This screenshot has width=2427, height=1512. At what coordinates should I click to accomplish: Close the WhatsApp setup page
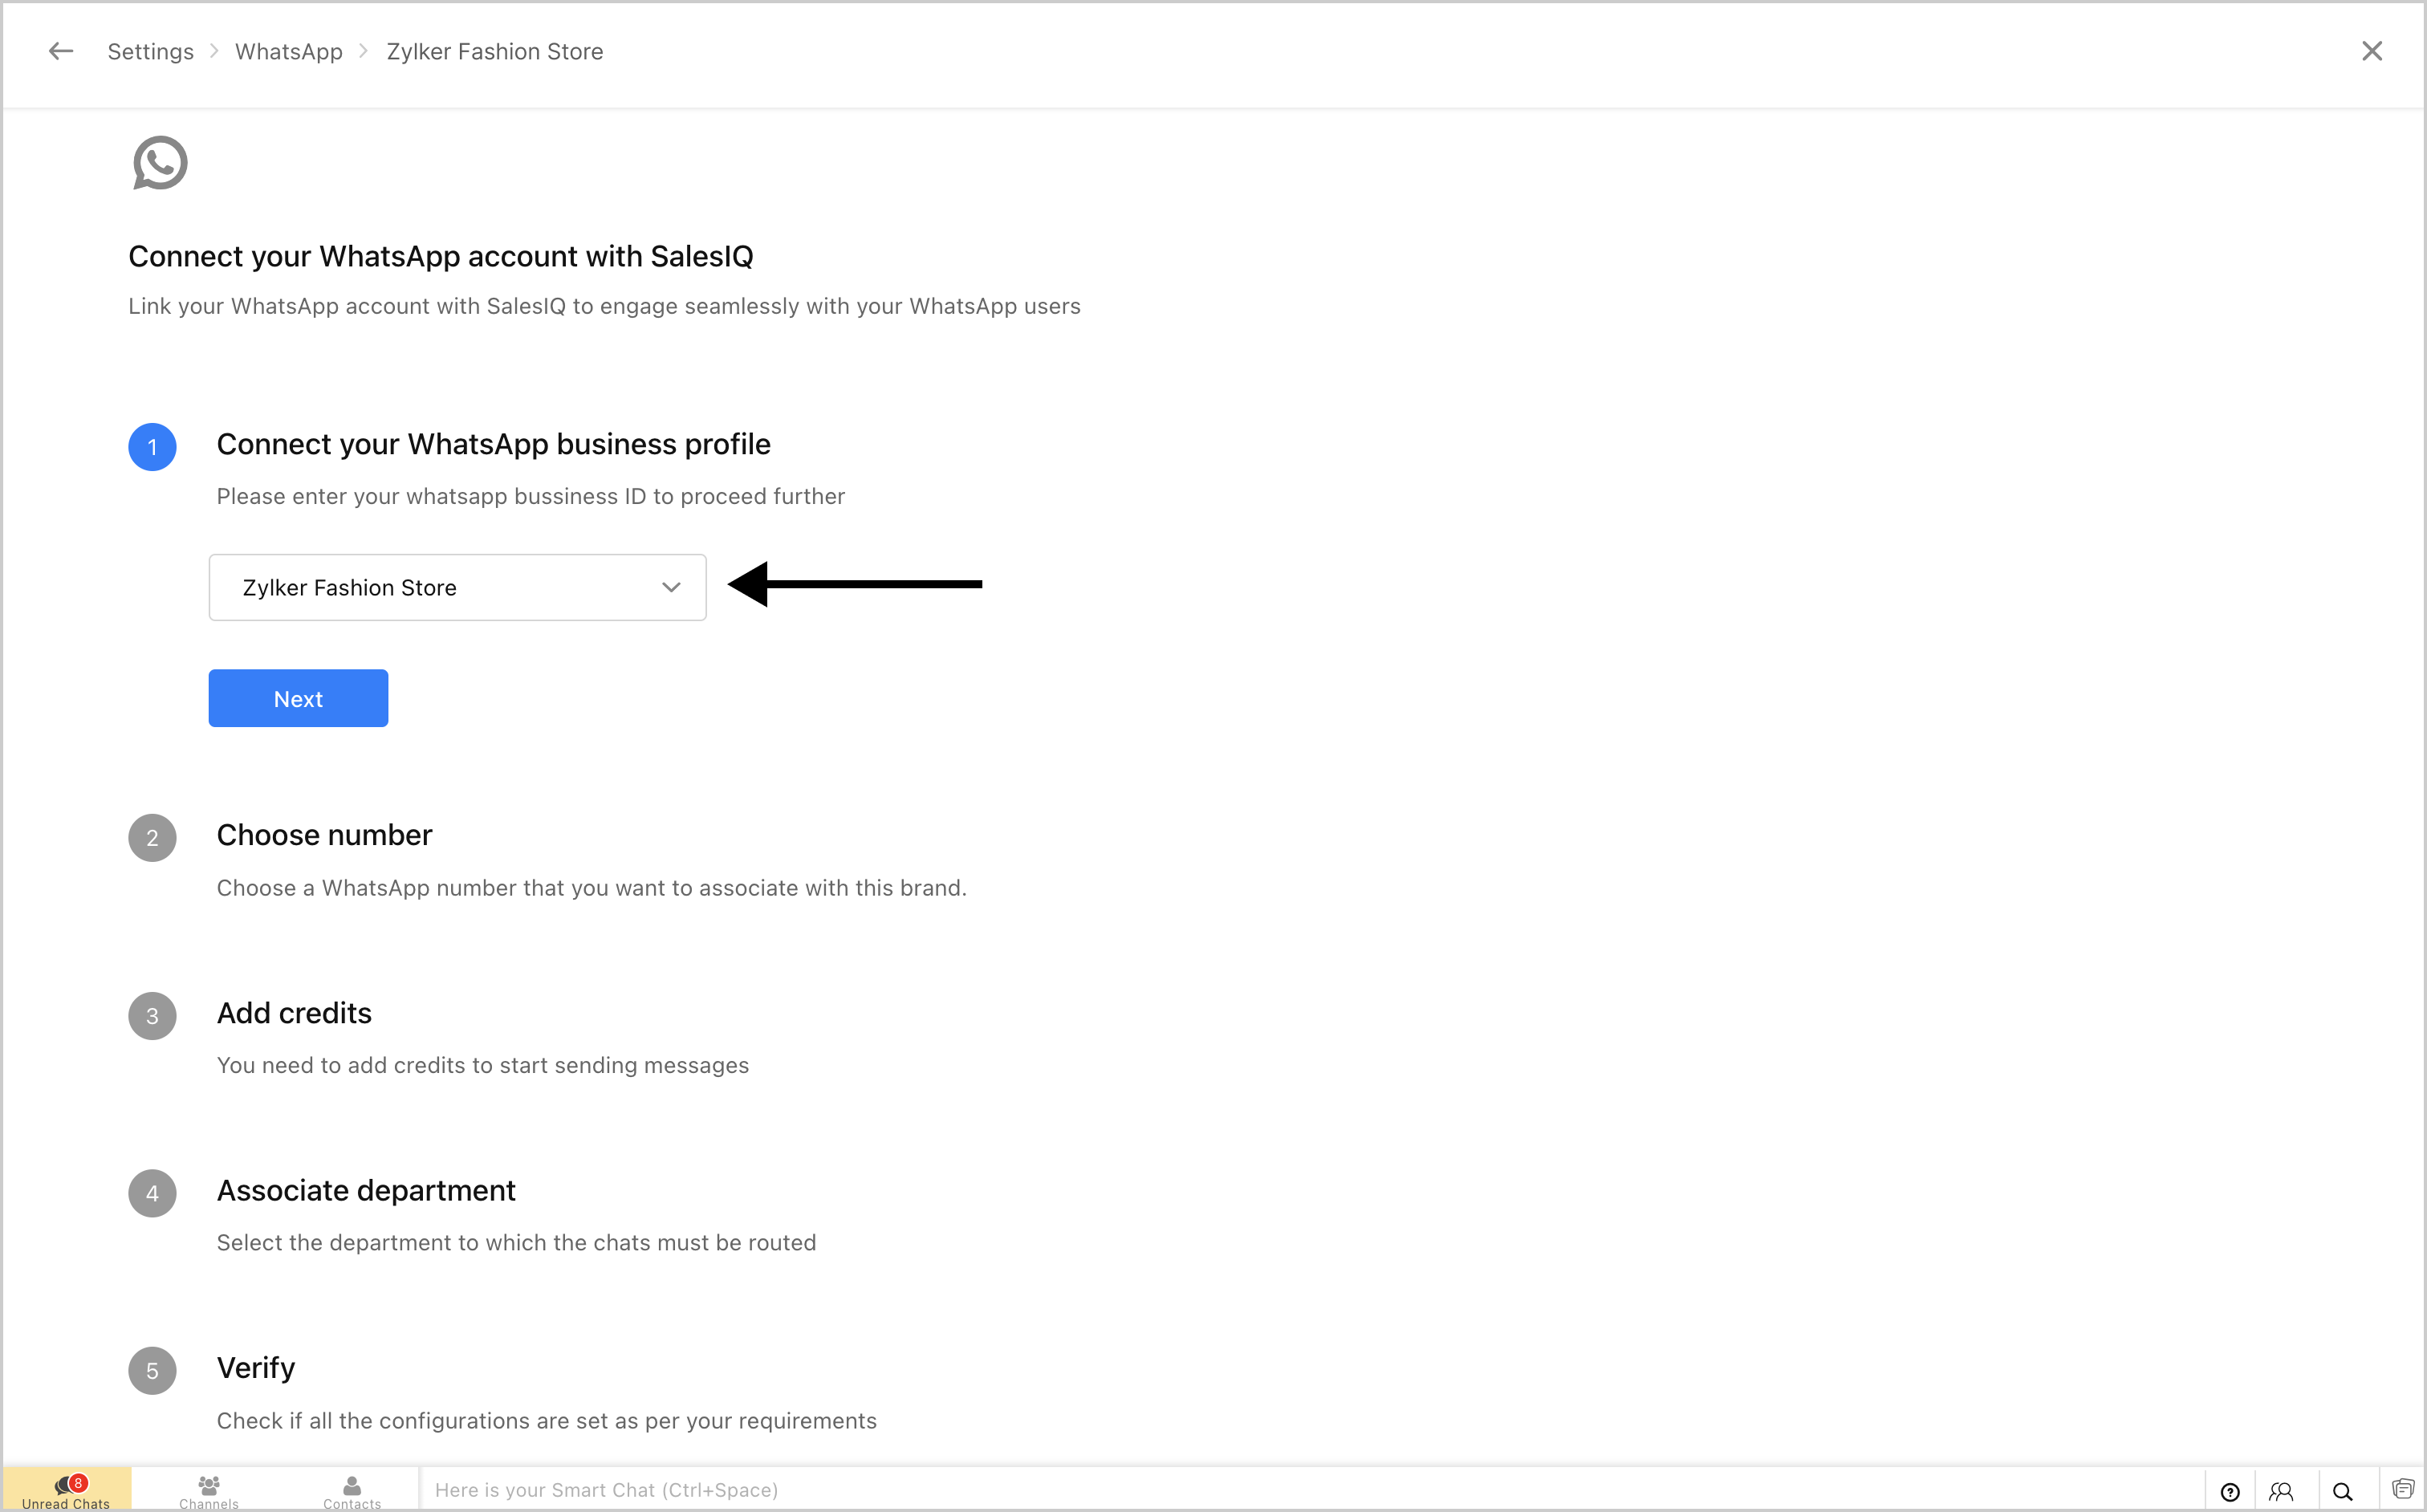(2371, 51)
